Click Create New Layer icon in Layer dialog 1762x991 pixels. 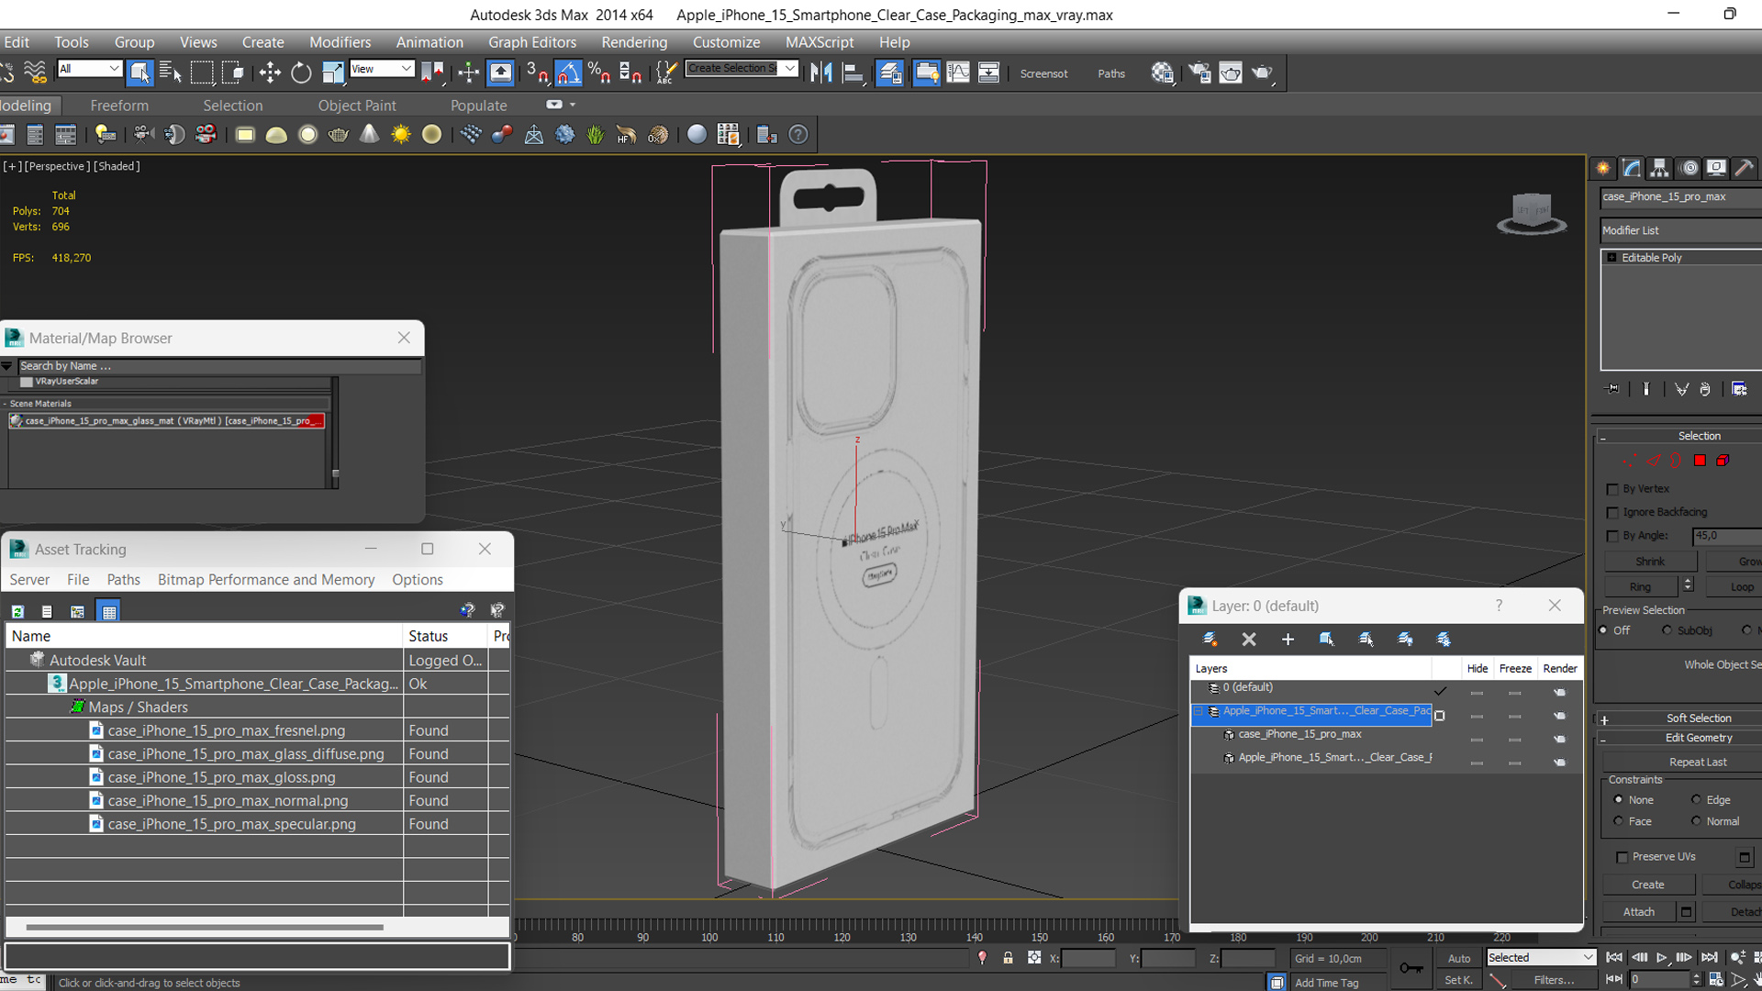(1210, 639)
